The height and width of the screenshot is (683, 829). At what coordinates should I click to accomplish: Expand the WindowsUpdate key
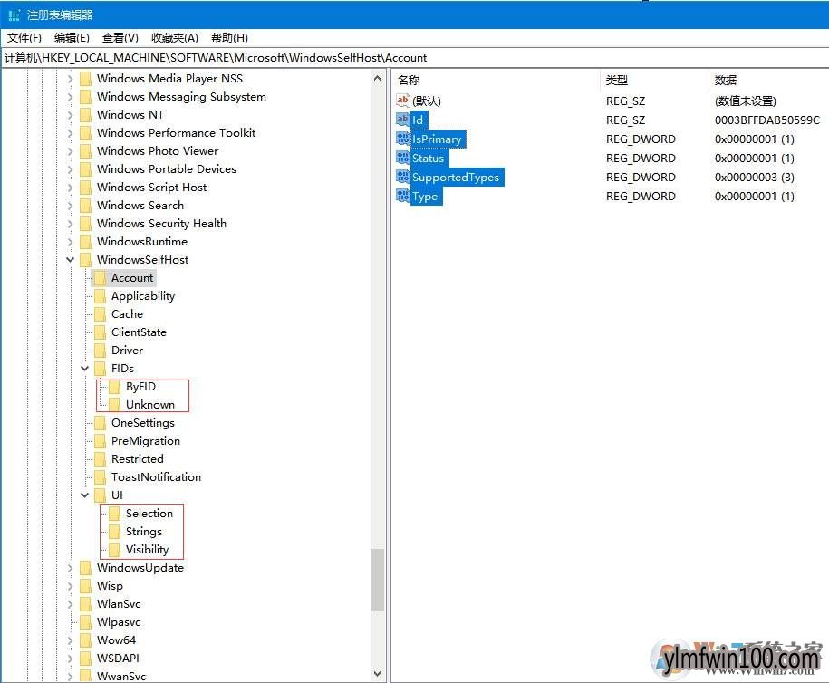[x=70, y=568]
